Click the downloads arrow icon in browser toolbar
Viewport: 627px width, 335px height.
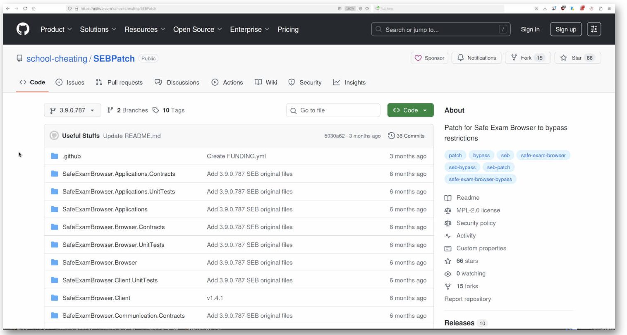point(545,8)
